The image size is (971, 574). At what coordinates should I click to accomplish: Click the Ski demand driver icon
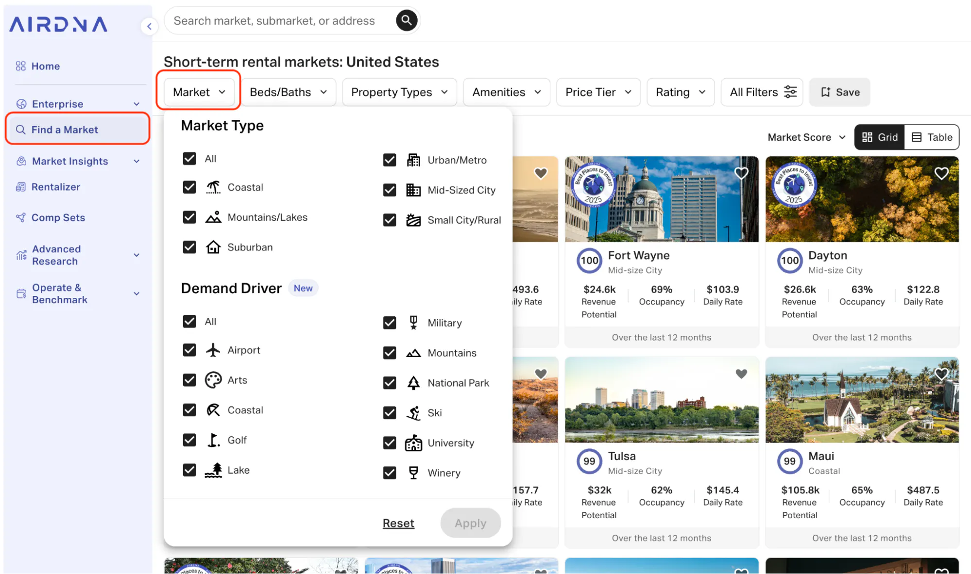click(x=413, y=412)
